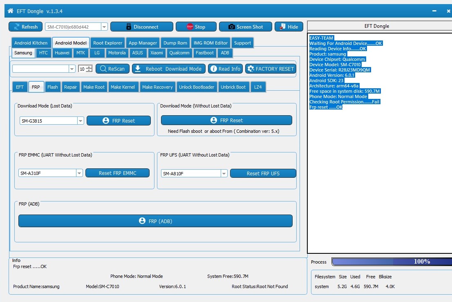Open the IMG ROM Editor tab
Viewport: 452px width, 302px height.
click(210, 43)
